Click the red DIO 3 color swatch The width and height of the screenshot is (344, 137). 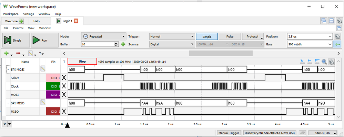[x=53, y=112]
